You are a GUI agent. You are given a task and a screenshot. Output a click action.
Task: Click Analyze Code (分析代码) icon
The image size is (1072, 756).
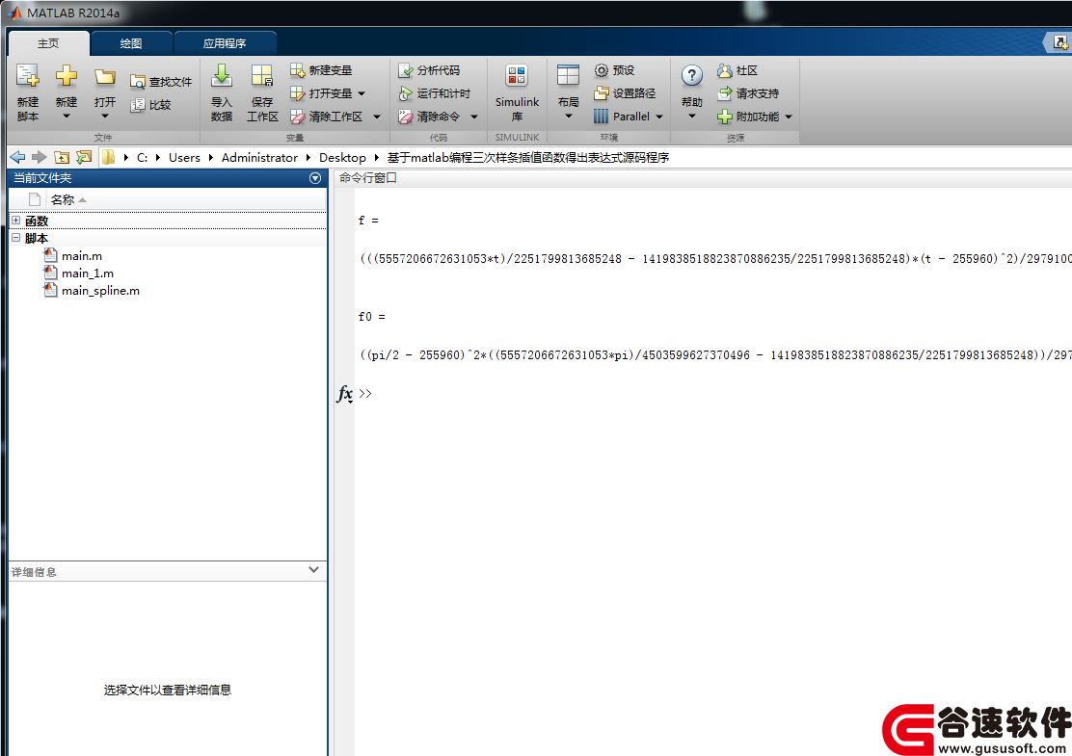coord(406,70)
